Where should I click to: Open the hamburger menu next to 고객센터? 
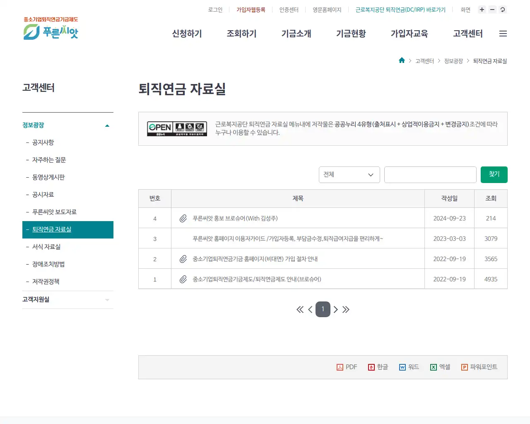503,34
